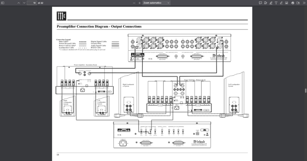
Task: Click the Connection Legend text
Action: coord(64,39)
